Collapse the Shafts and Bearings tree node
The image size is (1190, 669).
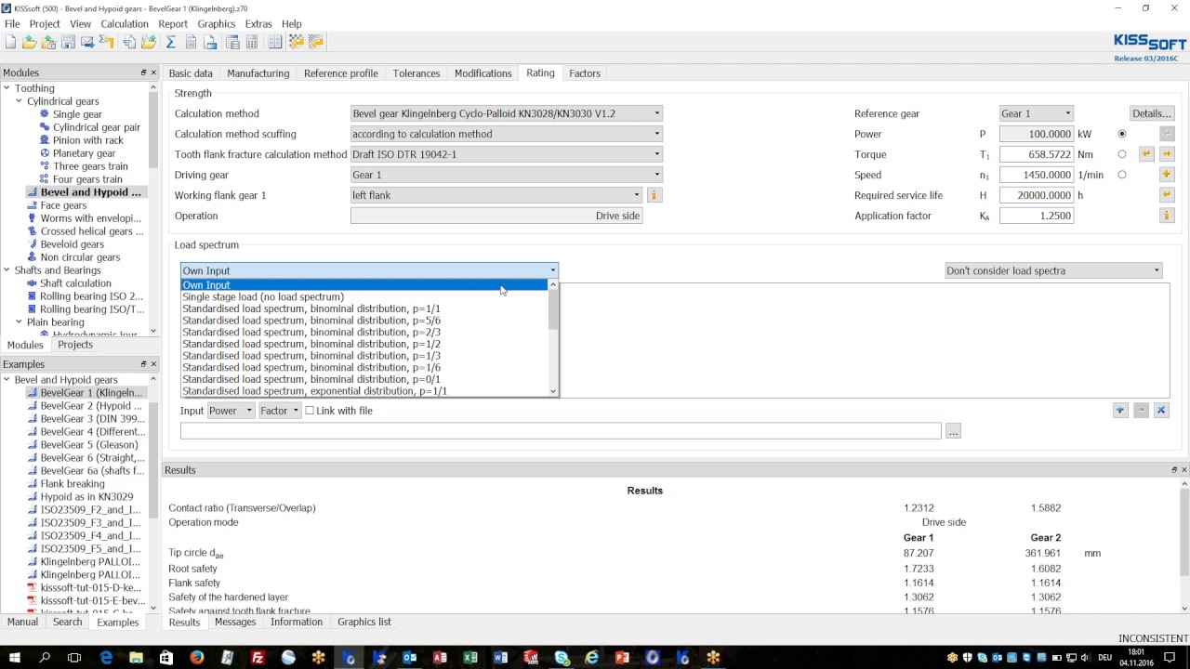(x=7, y=270)
